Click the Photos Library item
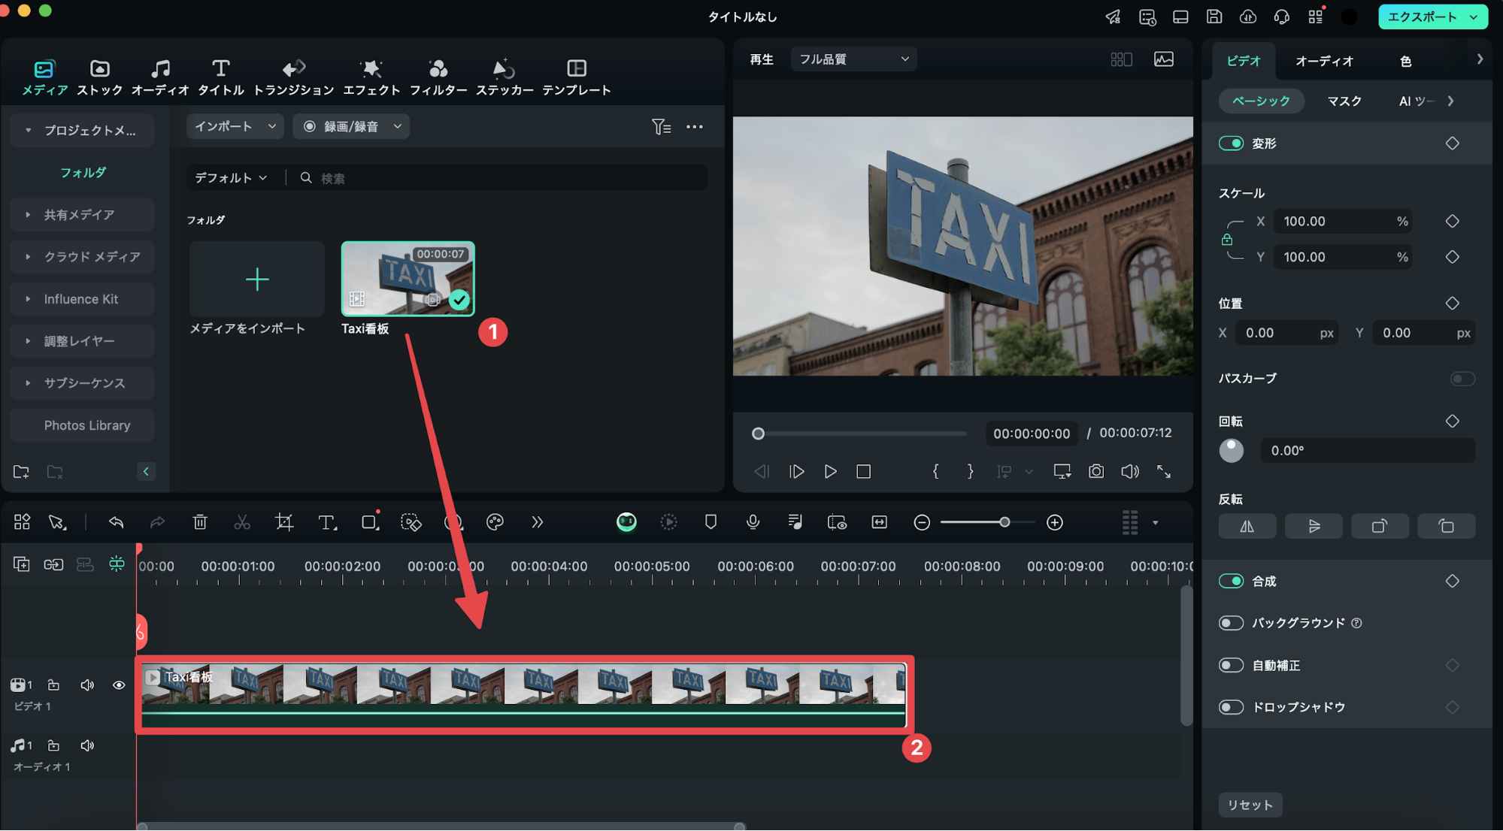The image size is (1503, 831). 81,425
